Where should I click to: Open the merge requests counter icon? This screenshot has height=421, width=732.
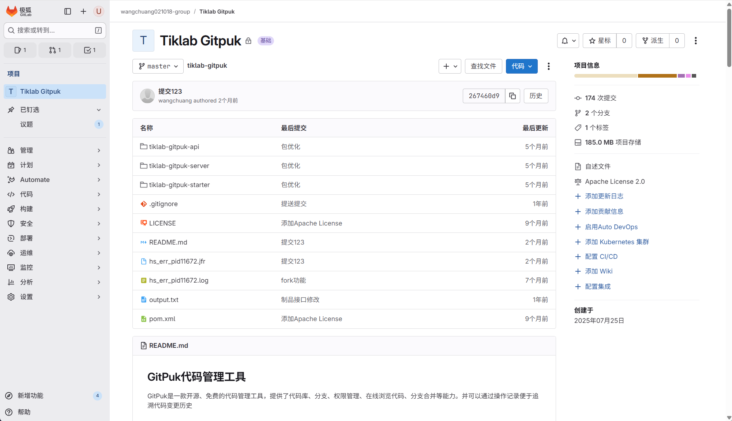[x=55, y=50]
